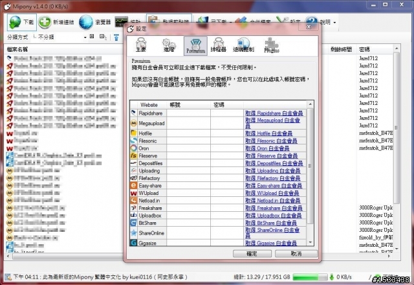
Task: Close the 設定 dialog
Action: point(309,27)
